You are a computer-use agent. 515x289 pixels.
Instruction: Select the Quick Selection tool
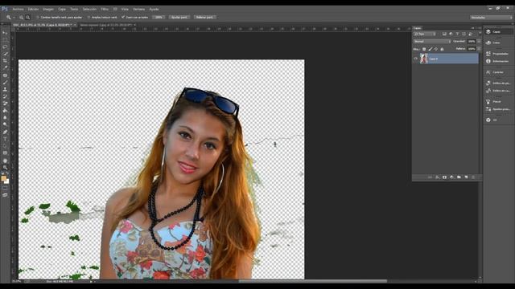[5, 54]
